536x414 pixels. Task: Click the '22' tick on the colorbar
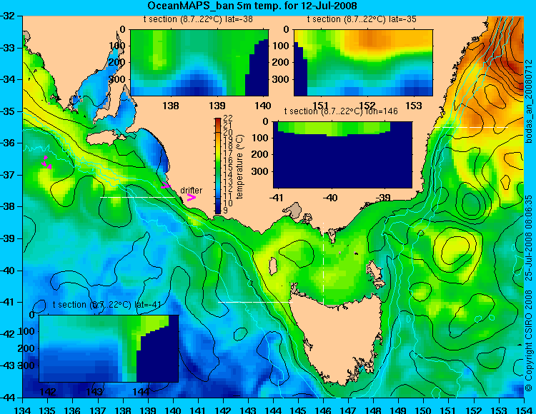click(x=228, y=118)
